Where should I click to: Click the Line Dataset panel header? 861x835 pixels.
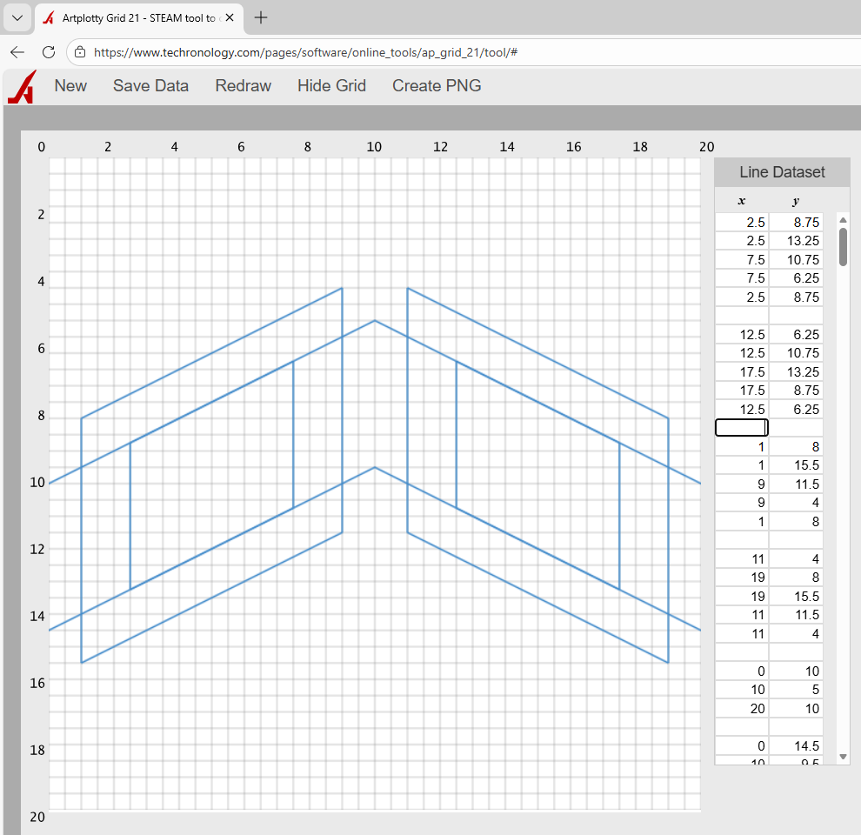(781, 171)
